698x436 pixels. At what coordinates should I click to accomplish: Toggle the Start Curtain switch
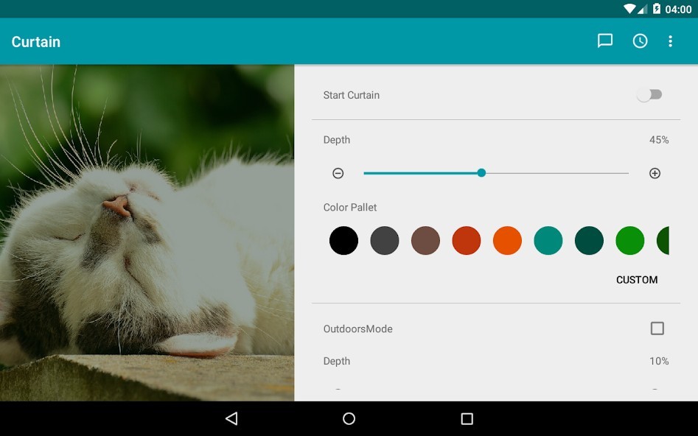tap(649, 95)
